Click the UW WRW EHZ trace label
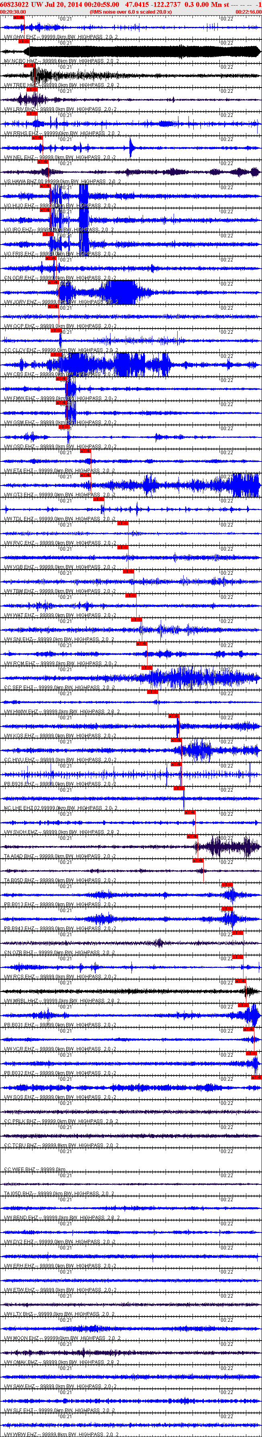This screenshot has height=1437, width=262. 61,1434
